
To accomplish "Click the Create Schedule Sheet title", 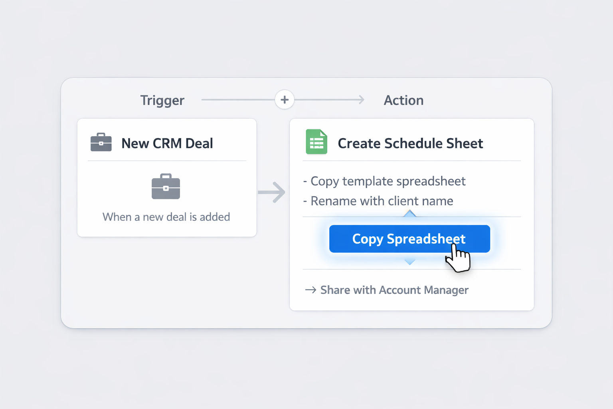I will coord(410,143).
